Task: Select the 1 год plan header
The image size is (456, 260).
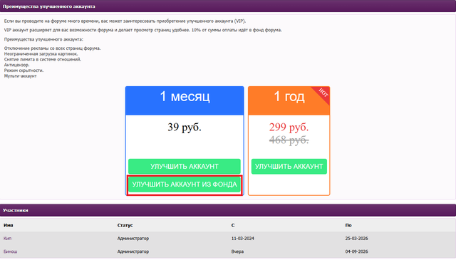Action: 289,100
